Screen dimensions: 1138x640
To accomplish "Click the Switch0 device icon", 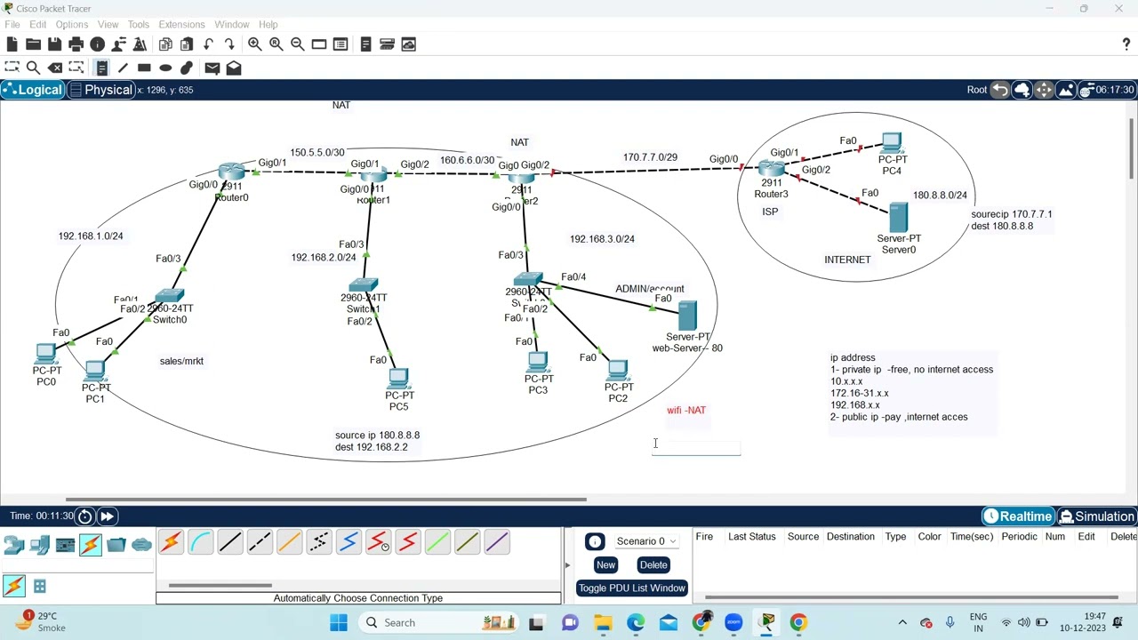I will pos(169,296).
